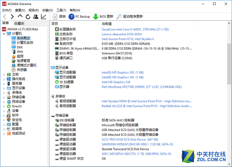Click the 操作系统 Windows logo icon
This screenshot has width=232, height=167.
[x=9, y=79]
